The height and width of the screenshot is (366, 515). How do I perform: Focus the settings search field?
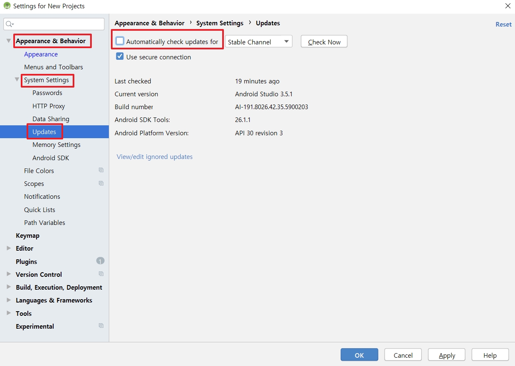pyautogui.click(x=54, y=24)
